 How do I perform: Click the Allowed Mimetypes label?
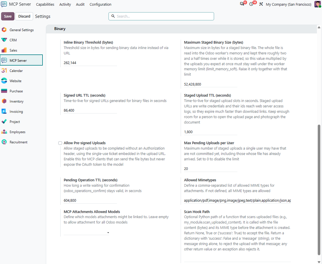point(200,180)
